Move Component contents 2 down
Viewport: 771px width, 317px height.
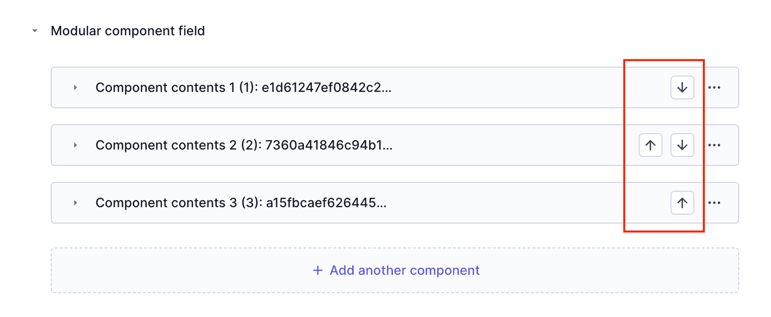point(682,145)
